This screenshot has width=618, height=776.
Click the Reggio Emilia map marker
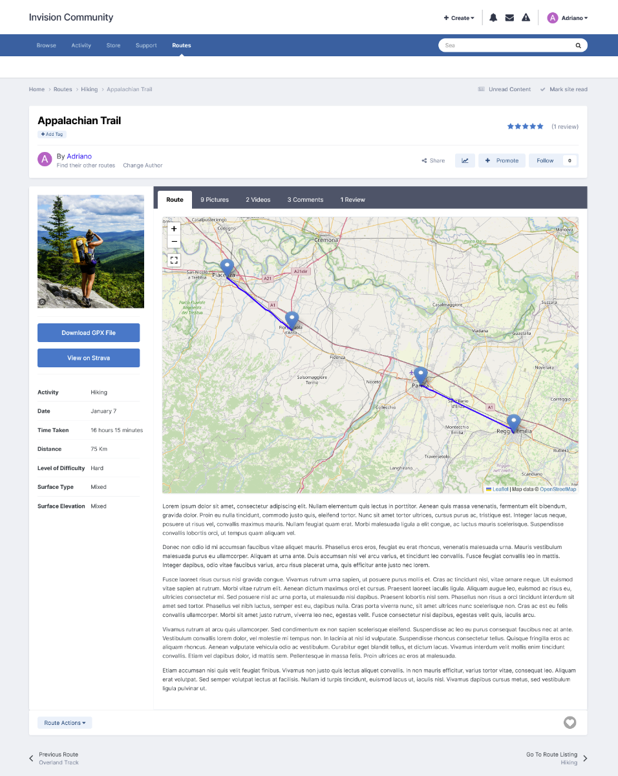513,424
